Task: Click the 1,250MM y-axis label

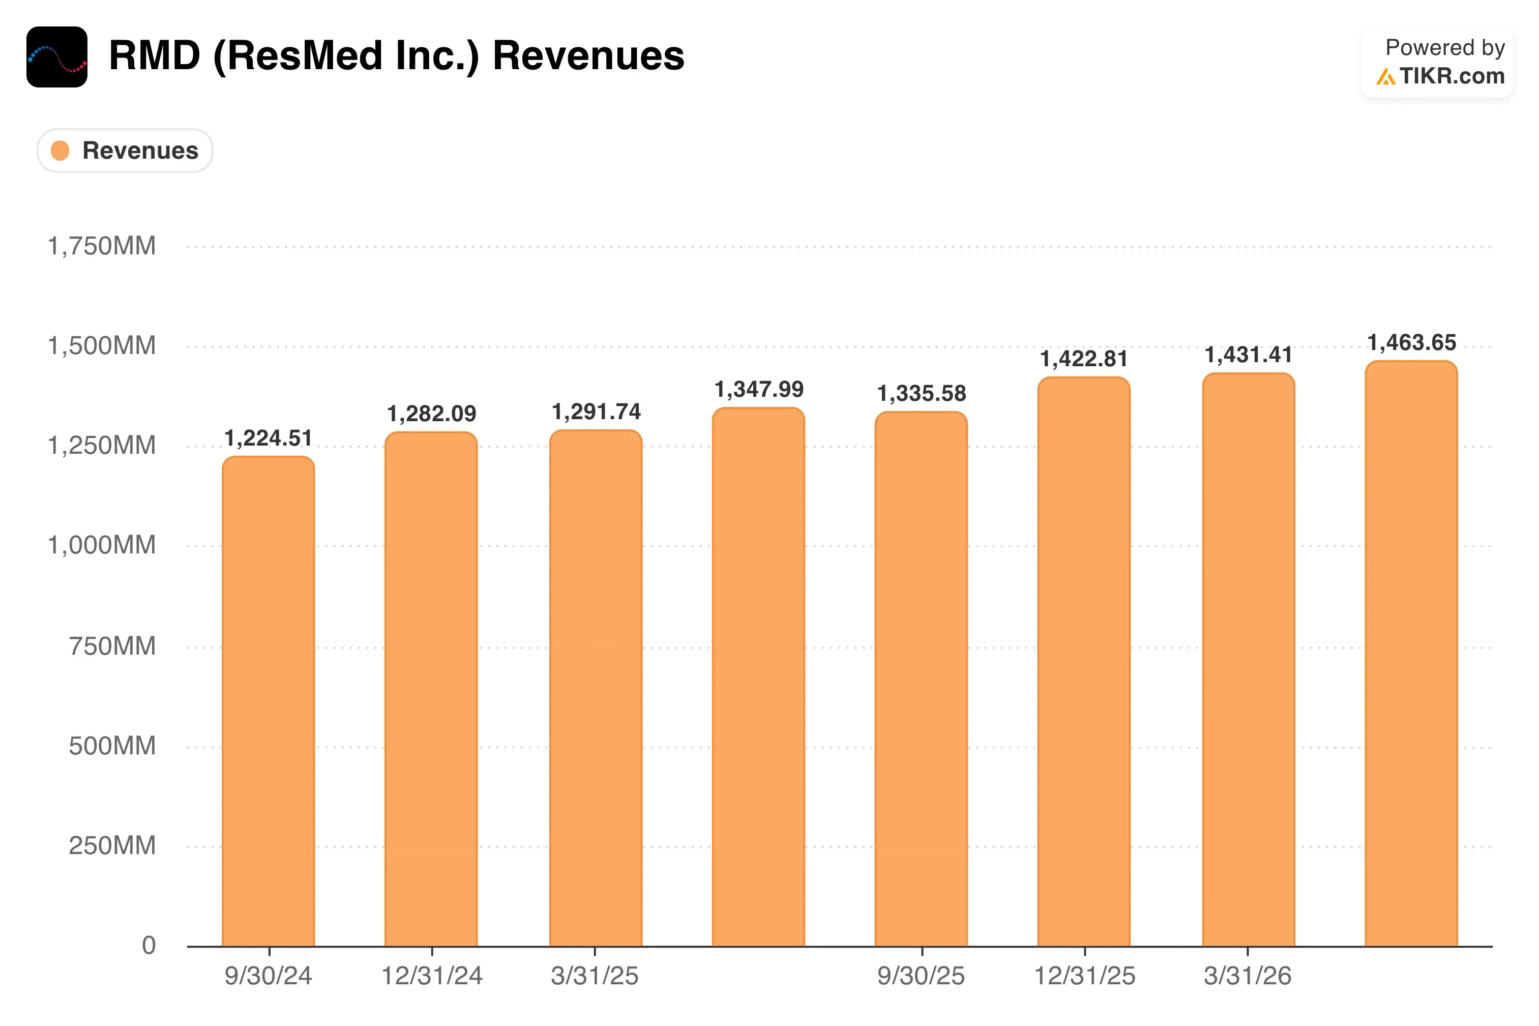Action: pyautogui.click(x=102, y=446)
